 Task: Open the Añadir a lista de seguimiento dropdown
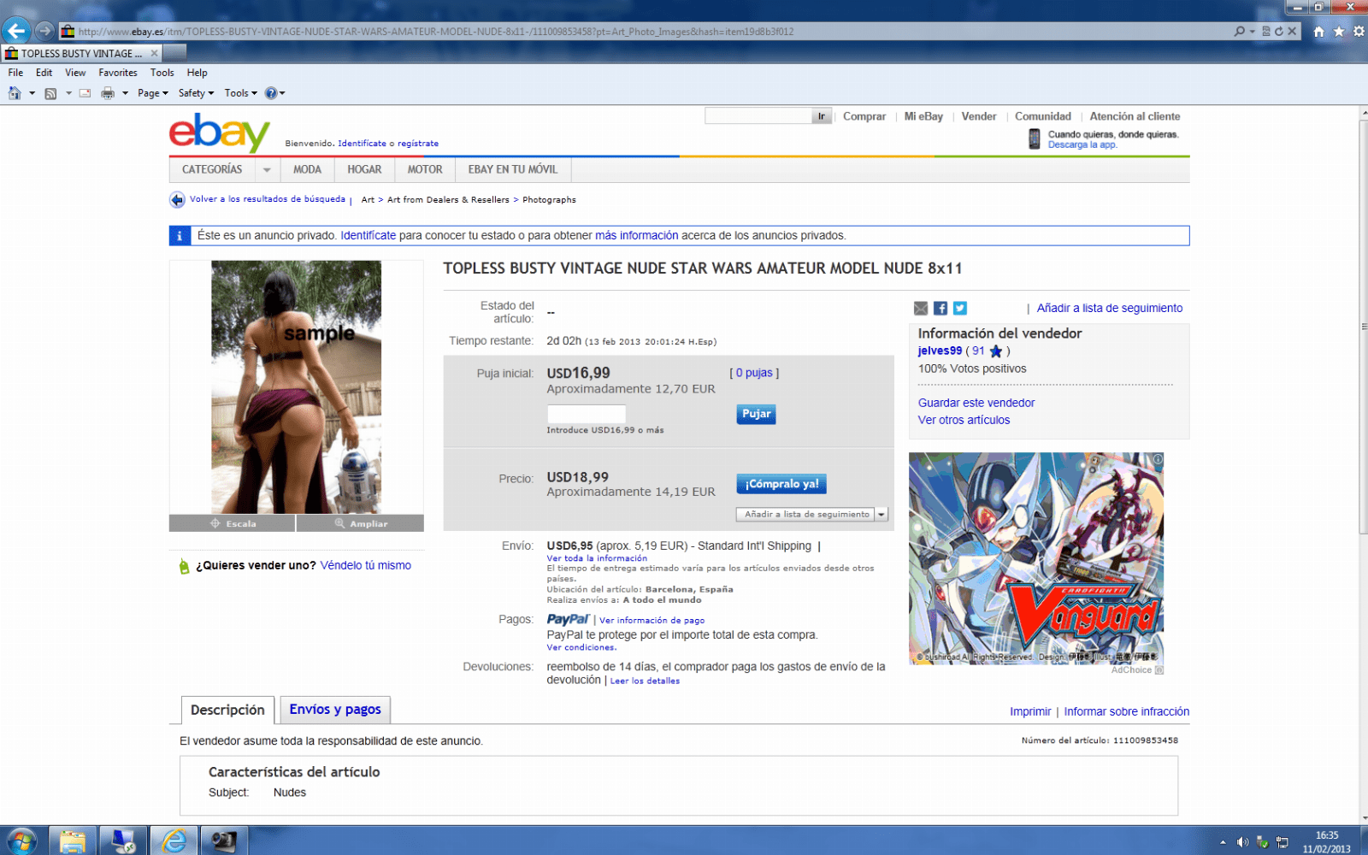pos(882,515)
